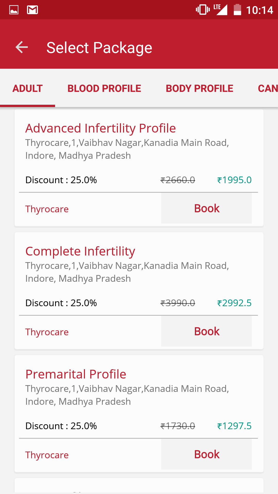Open the Complete Infertility package title
This screenshot has width=278, height=494.
point(80,251)
